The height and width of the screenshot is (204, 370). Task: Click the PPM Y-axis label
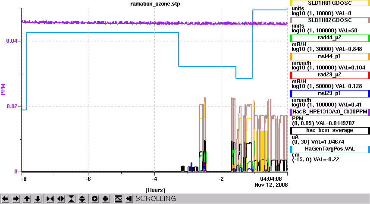pyautogui.click(x=3, y=89)
